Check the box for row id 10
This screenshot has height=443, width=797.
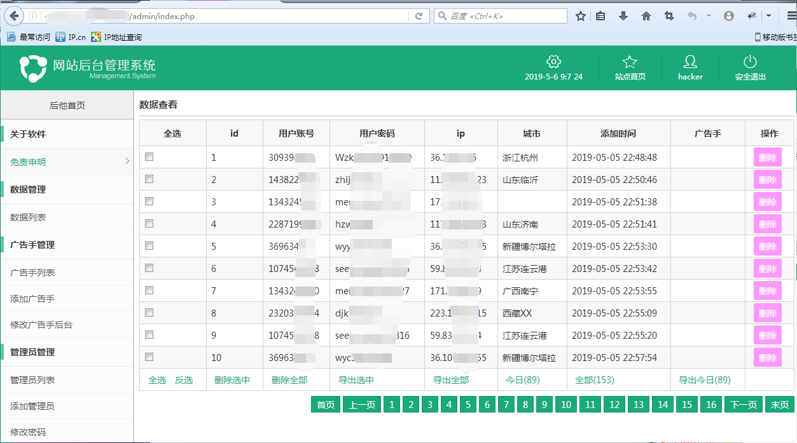pyautogui.click(x=149, y=357)
